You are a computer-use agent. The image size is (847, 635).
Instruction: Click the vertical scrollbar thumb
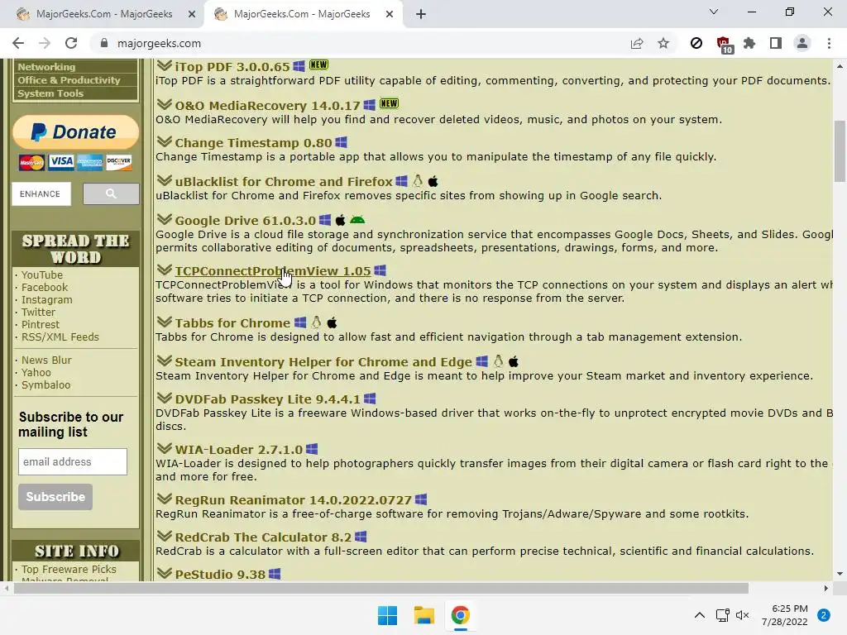[x=840, y=151]
